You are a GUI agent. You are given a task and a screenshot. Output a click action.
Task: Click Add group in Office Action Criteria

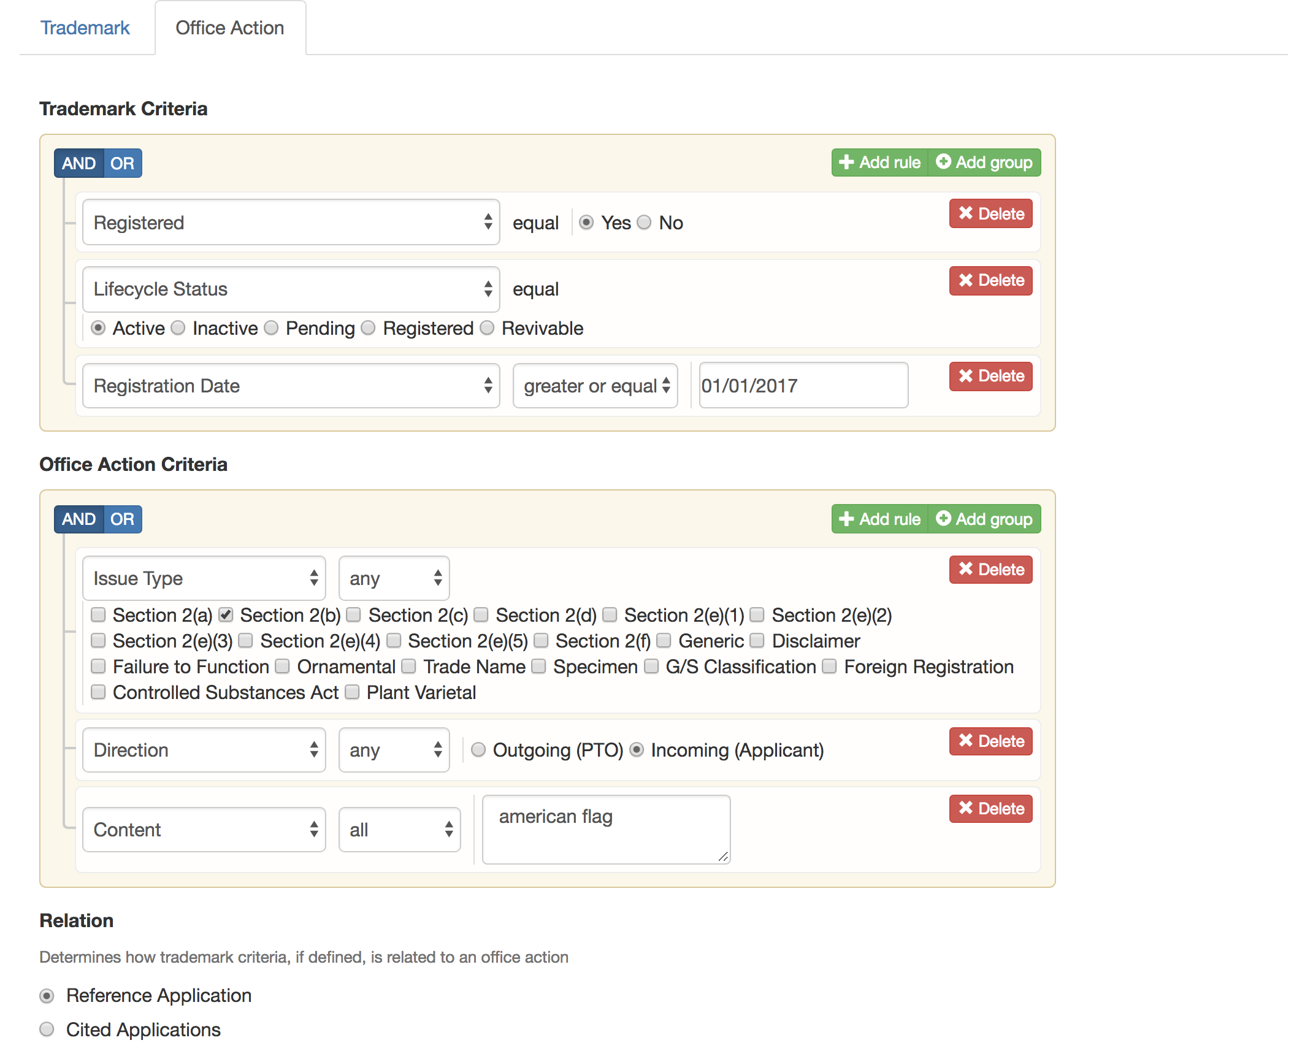[x=984, y=519]
